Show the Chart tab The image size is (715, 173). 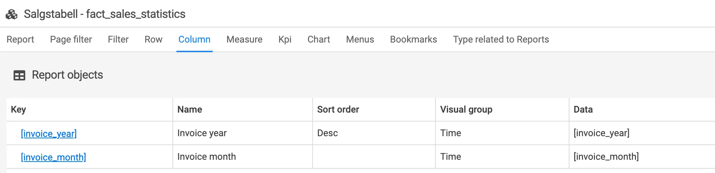(x=319, y=39)
